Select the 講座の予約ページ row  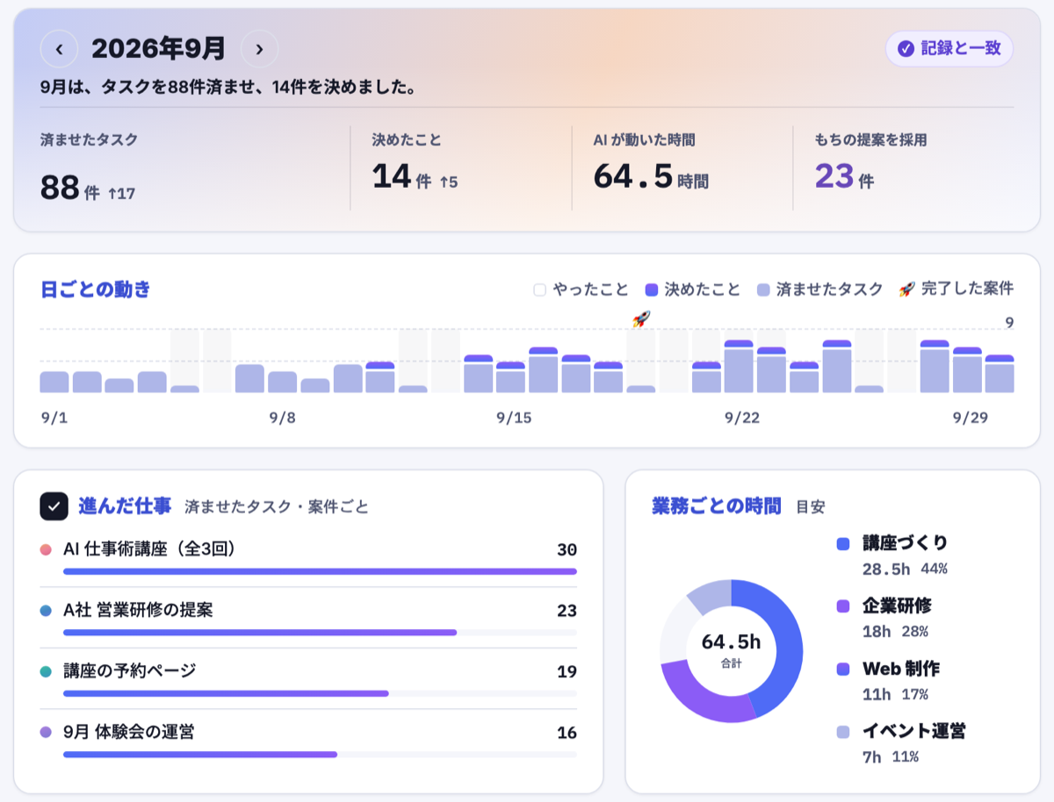(x=308, y=679)
